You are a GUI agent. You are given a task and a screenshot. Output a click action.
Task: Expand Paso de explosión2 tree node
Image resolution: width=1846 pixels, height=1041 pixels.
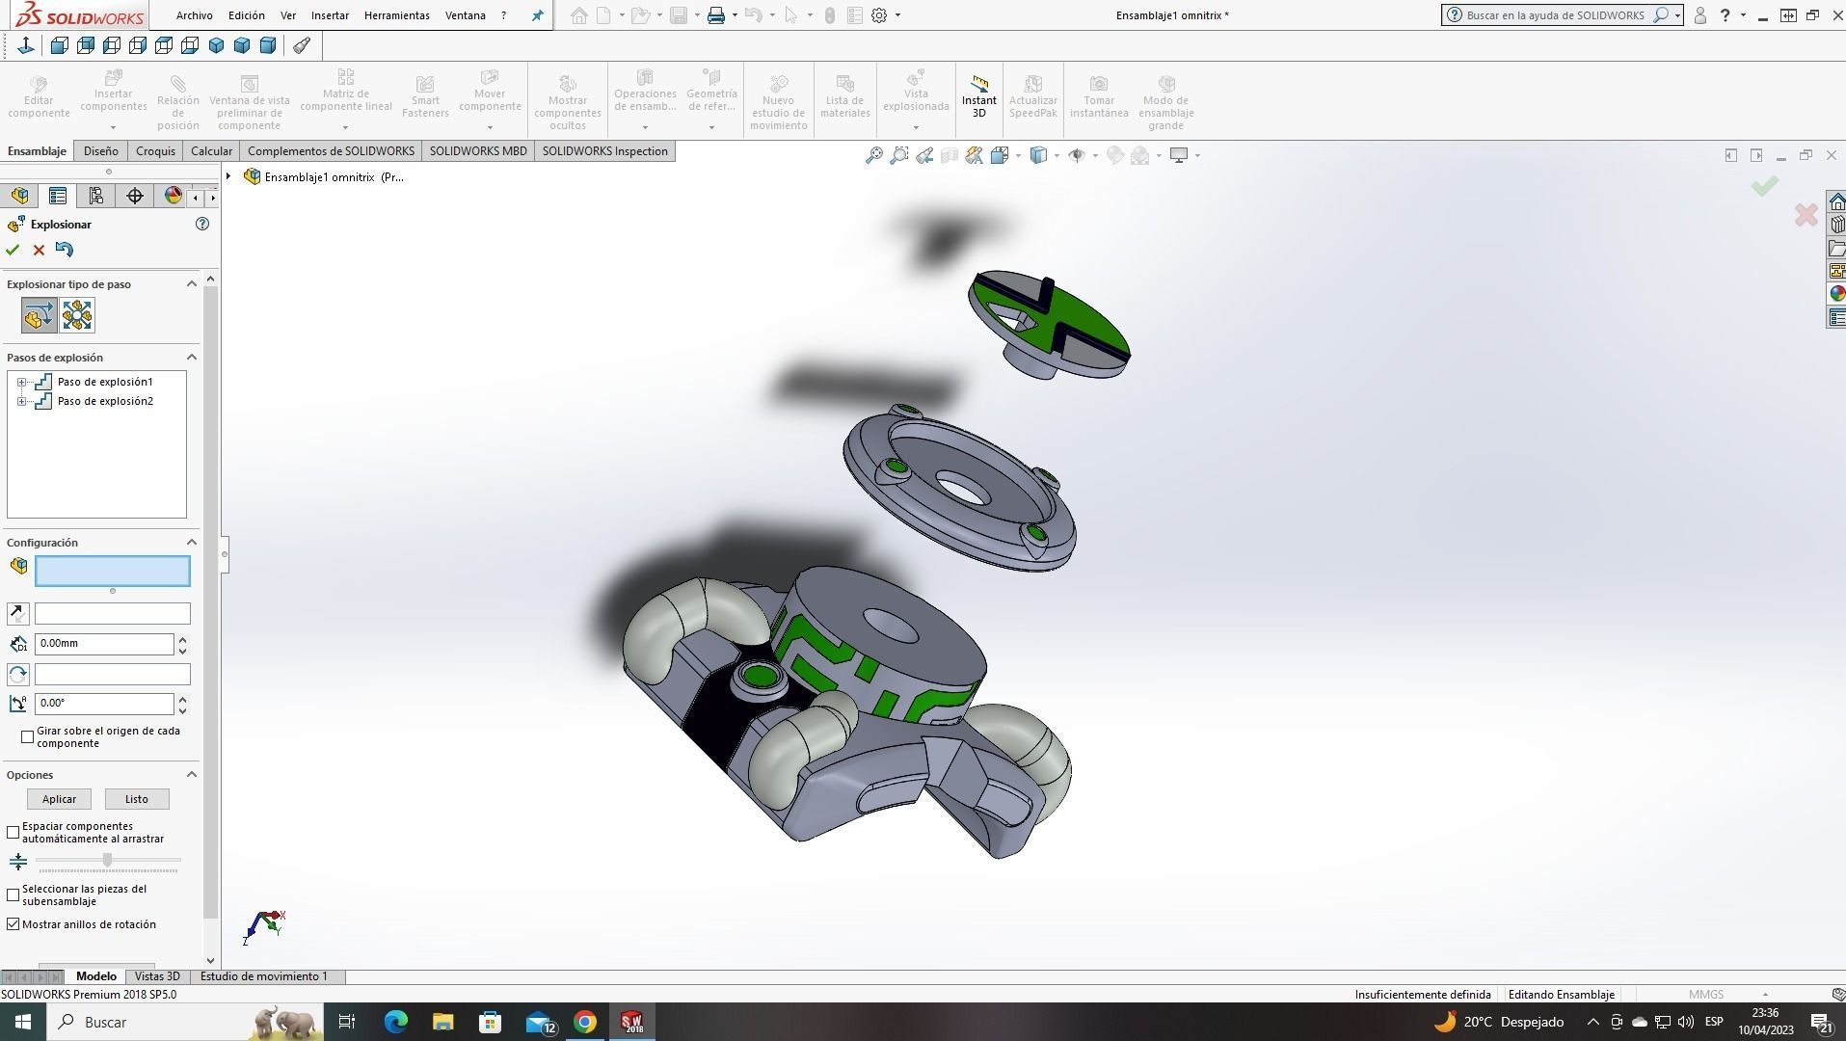click(x=21, y=401)
